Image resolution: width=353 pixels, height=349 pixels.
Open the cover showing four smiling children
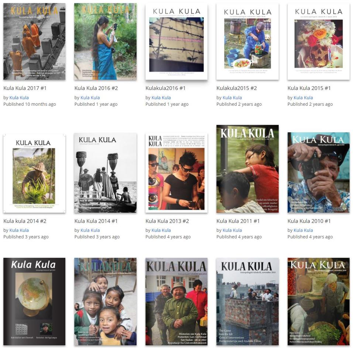coord(105,301)
